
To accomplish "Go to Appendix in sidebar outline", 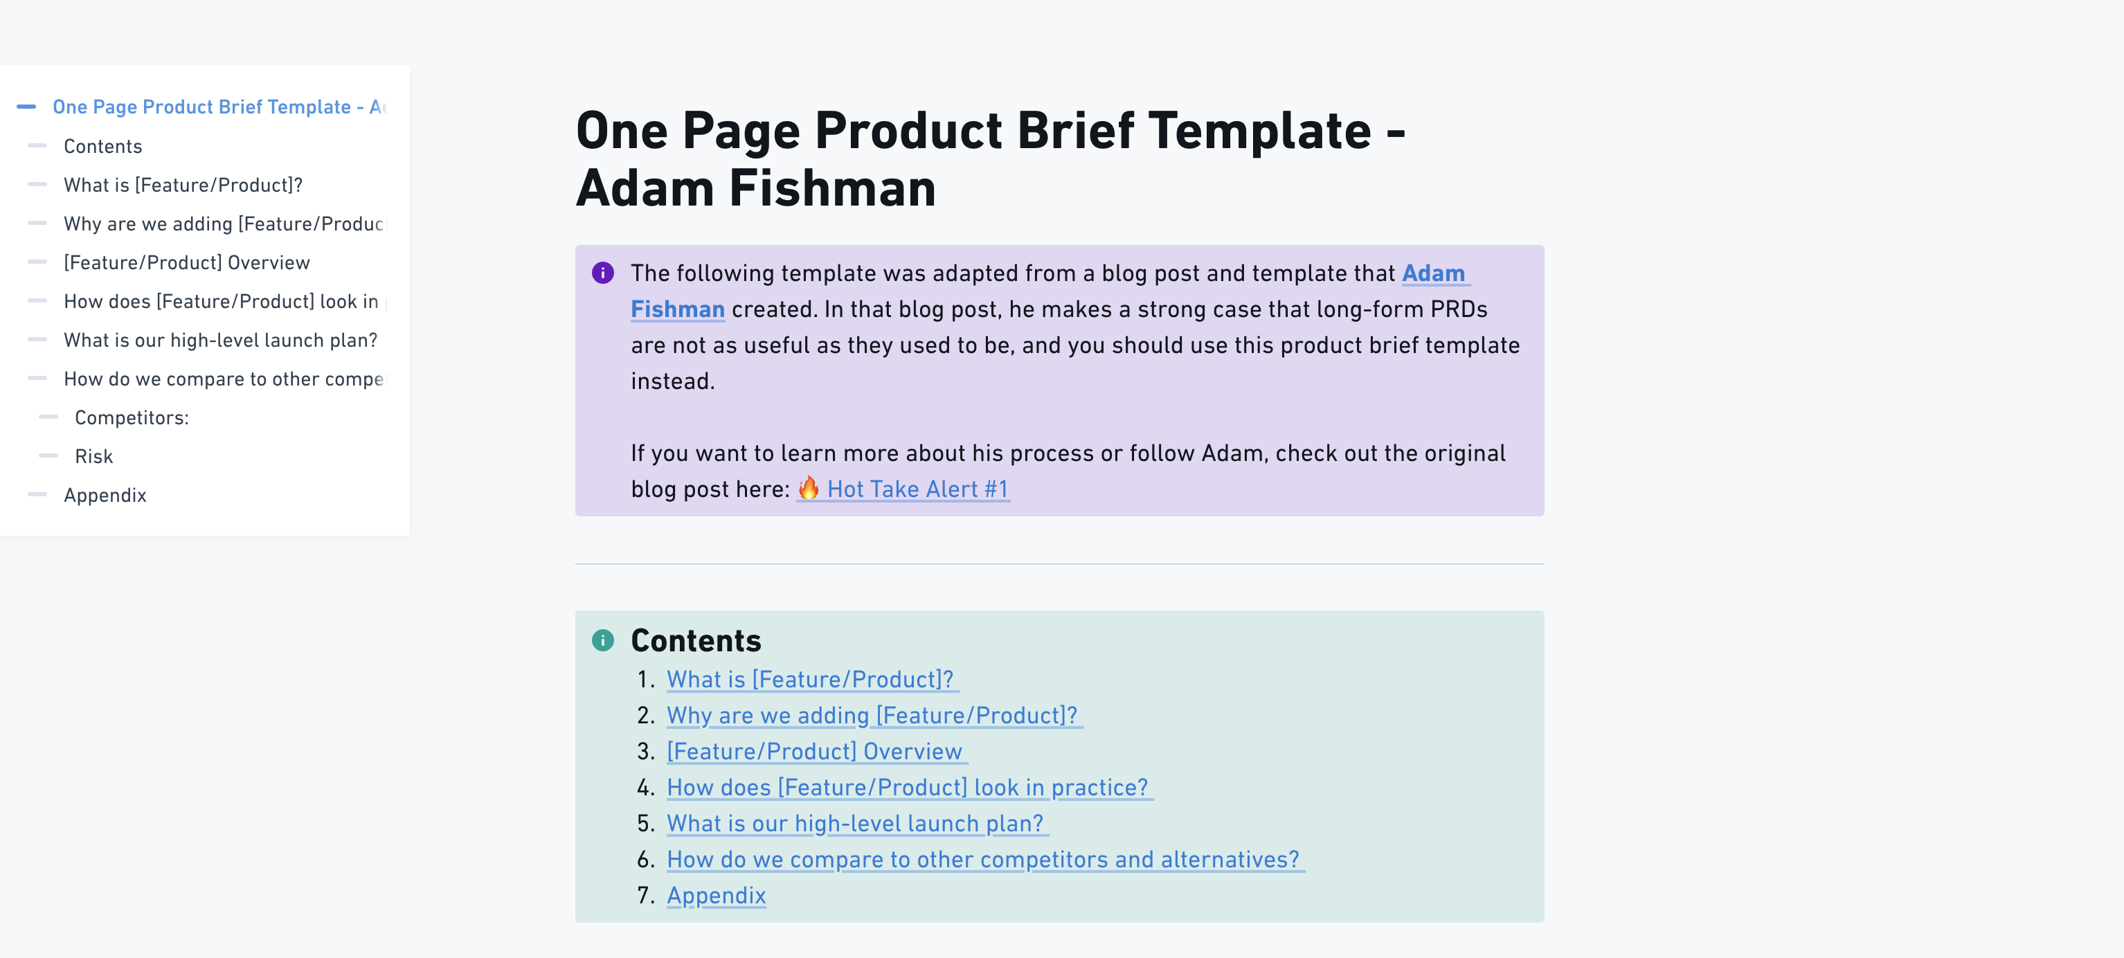I will click(105, 496).
